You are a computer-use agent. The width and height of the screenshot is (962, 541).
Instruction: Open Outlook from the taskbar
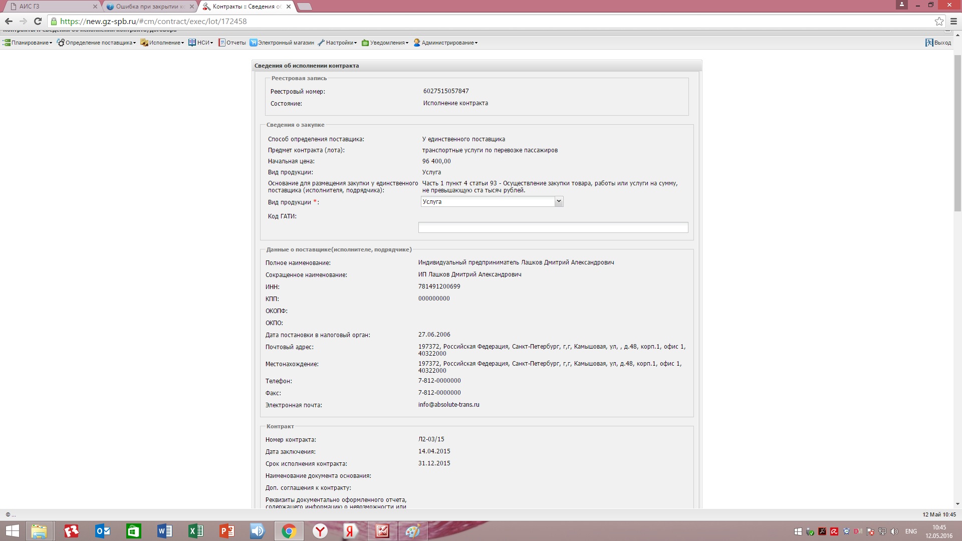coord(103,531)
